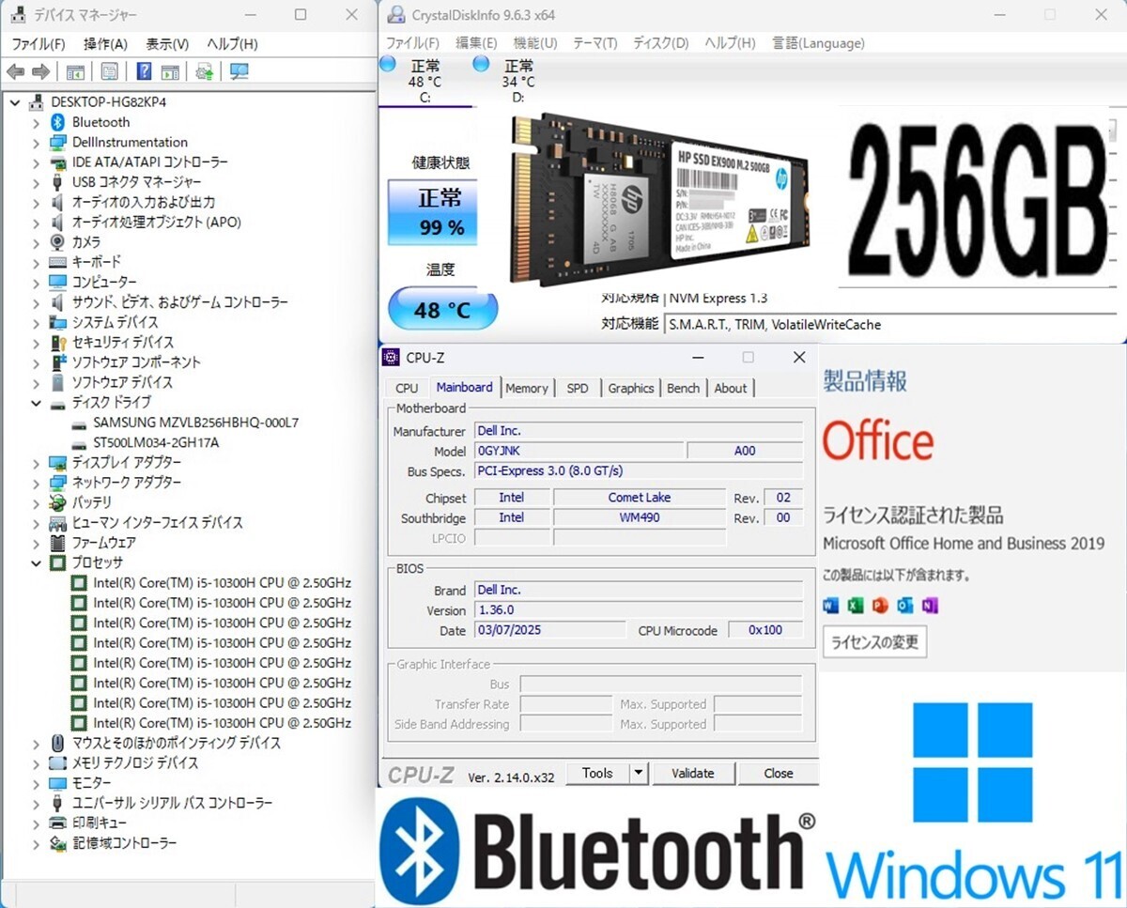Open the dropdown arrow next to Tools in CPU-Z
Image resolution: width=1127 pixels, height=908 pixels.
click(639, 773)
